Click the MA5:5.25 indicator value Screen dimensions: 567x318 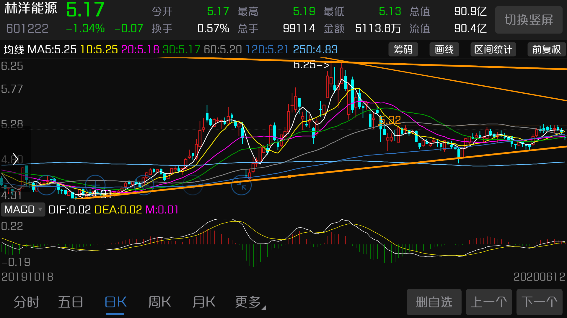coord(52,49)
